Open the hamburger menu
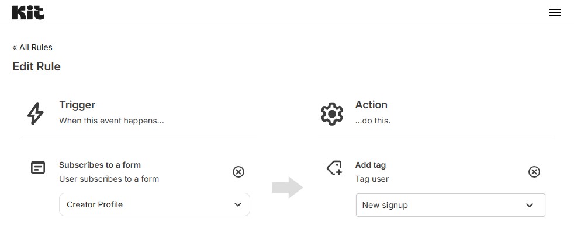Image resolution: width=574 pixels, height=226 pixels. click(x=555, y=12)
